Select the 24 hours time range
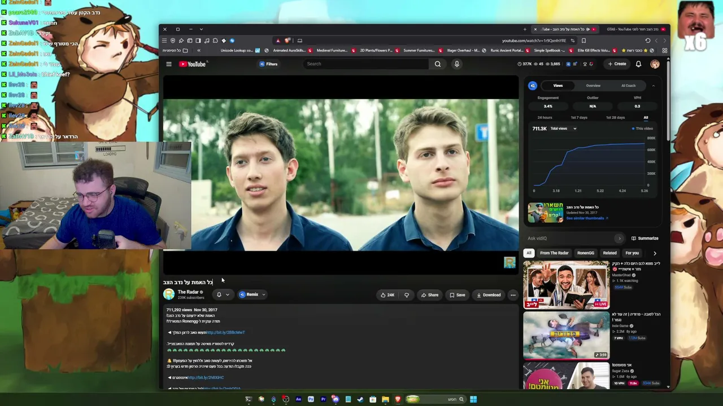Viewport: 723px width, 406px height. click(545, 117)
